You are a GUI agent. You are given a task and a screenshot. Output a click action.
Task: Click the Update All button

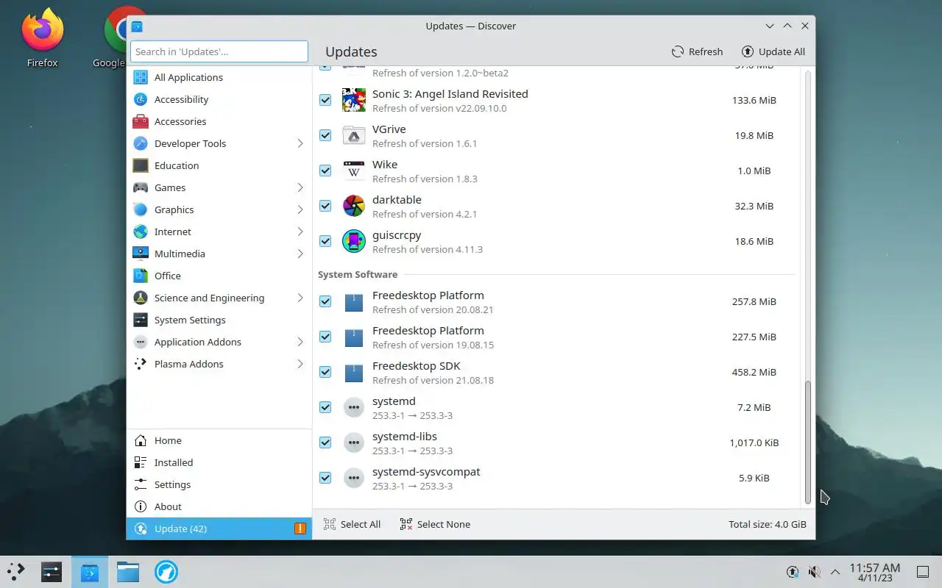[773, 51]
